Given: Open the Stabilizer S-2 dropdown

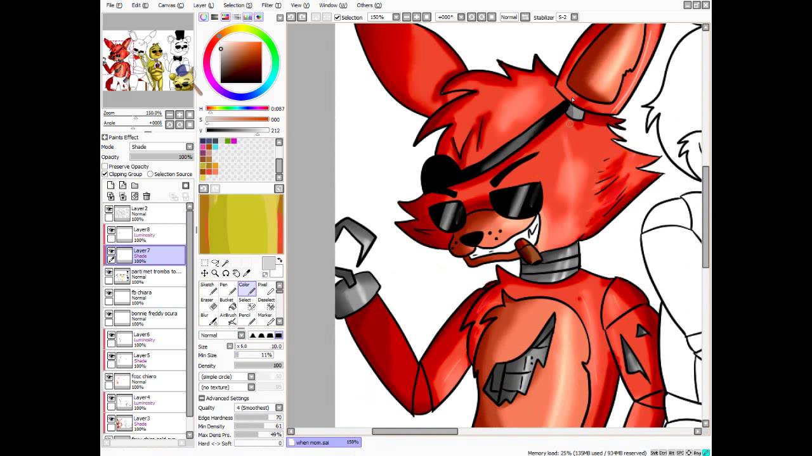Looking at the screenshot, I should point(568,17).
